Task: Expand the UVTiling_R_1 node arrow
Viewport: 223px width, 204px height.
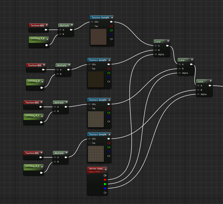Action: point(42,116)
